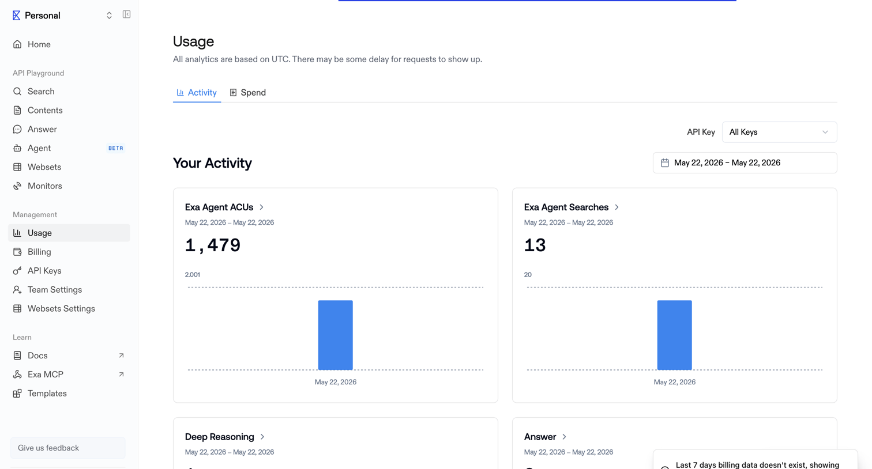Image resolution: width=872 pixels, height=469 pixels.
Task: Click the Agent robot icon
Action: pos(17,148)
